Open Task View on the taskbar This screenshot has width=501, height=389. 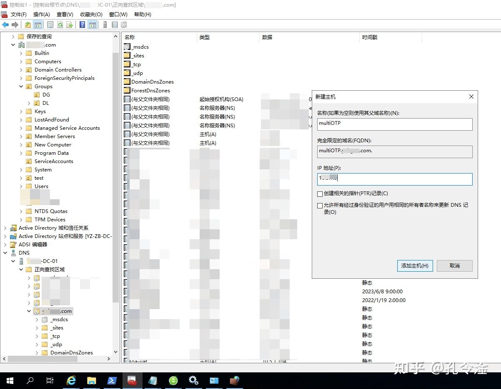pyautogui.click(x=50, y=380)
